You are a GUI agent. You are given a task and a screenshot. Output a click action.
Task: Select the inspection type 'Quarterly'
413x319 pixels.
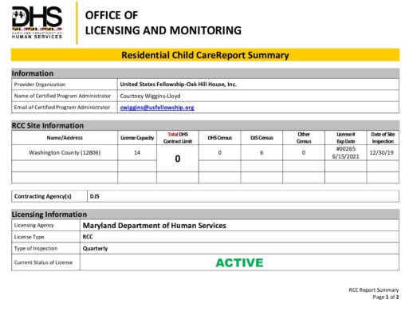coord(95,249)
